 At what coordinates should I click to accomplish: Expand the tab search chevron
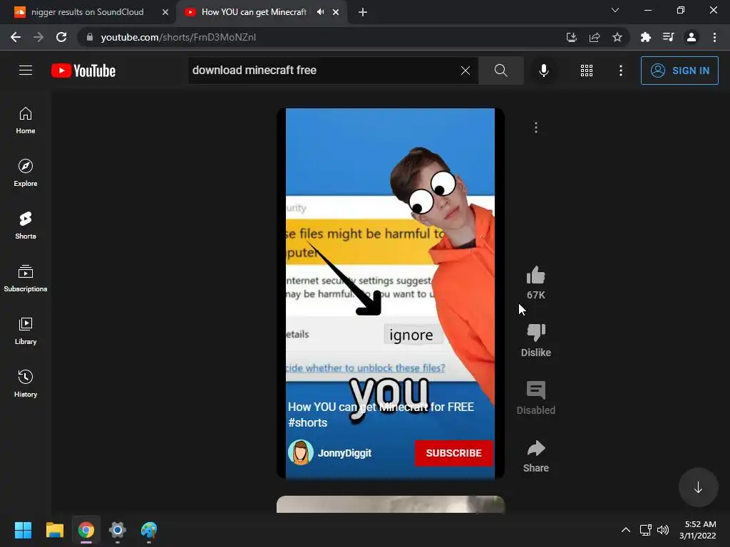pos(615,10)
